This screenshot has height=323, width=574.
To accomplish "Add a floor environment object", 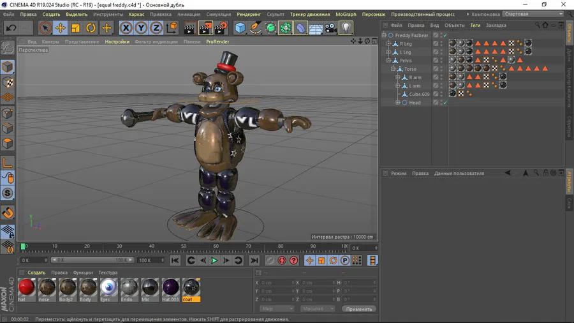I will [x=316, y=28].
